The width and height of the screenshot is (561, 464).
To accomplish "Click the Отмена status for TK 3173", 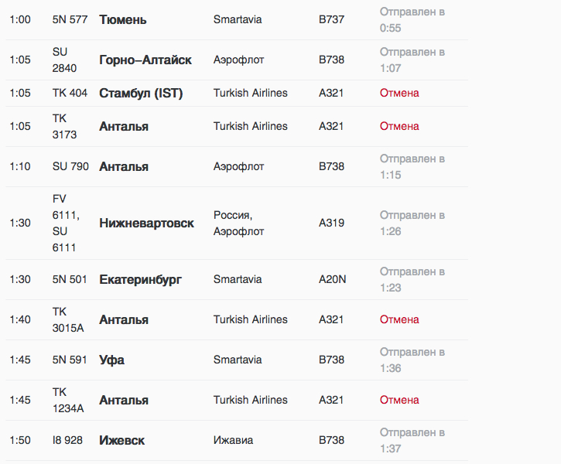I will [x=399, y=126].
